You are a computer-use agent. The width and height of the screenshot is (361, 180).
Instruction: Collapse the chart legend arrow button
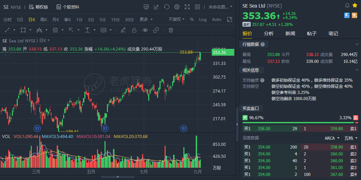click(6, 55)
